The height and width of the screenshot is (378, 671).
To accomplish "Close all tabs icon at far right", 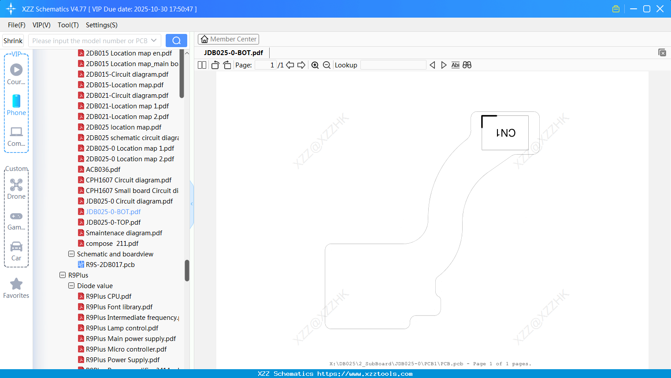I will tap(662, 52).
